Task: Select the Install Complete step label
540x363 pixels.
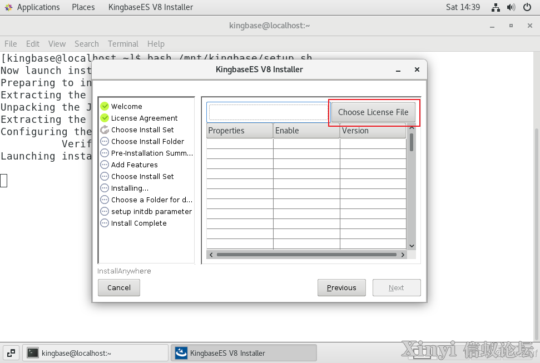Action: pos(139,223)
